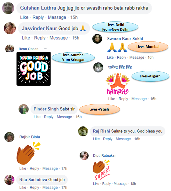The image size is (171, 191).
Task: Open Swaran Kaur Sokhi's profile avatar
Action: click(x=97, y=39)
